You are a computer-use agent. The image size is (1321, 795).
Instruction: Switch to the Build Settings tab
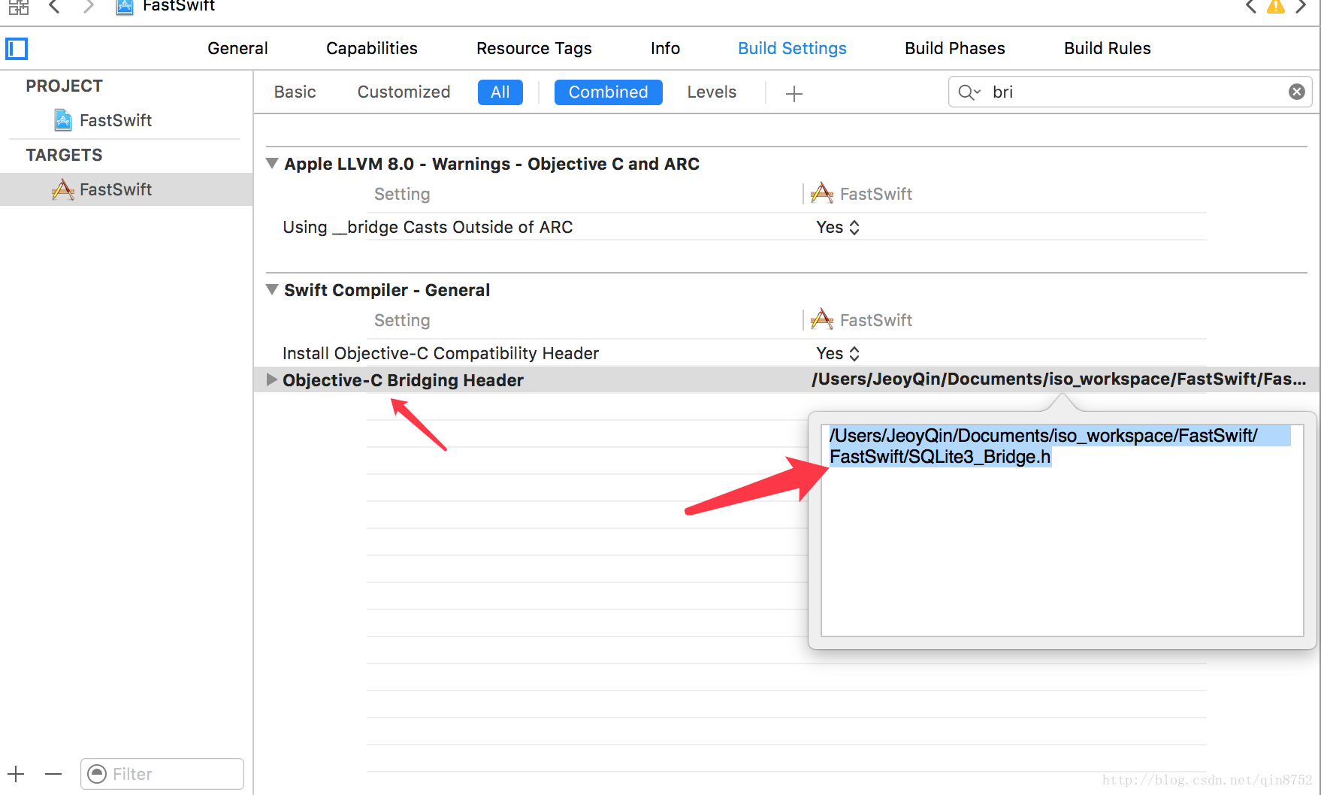pyautogui.click(x=792, y=48)
